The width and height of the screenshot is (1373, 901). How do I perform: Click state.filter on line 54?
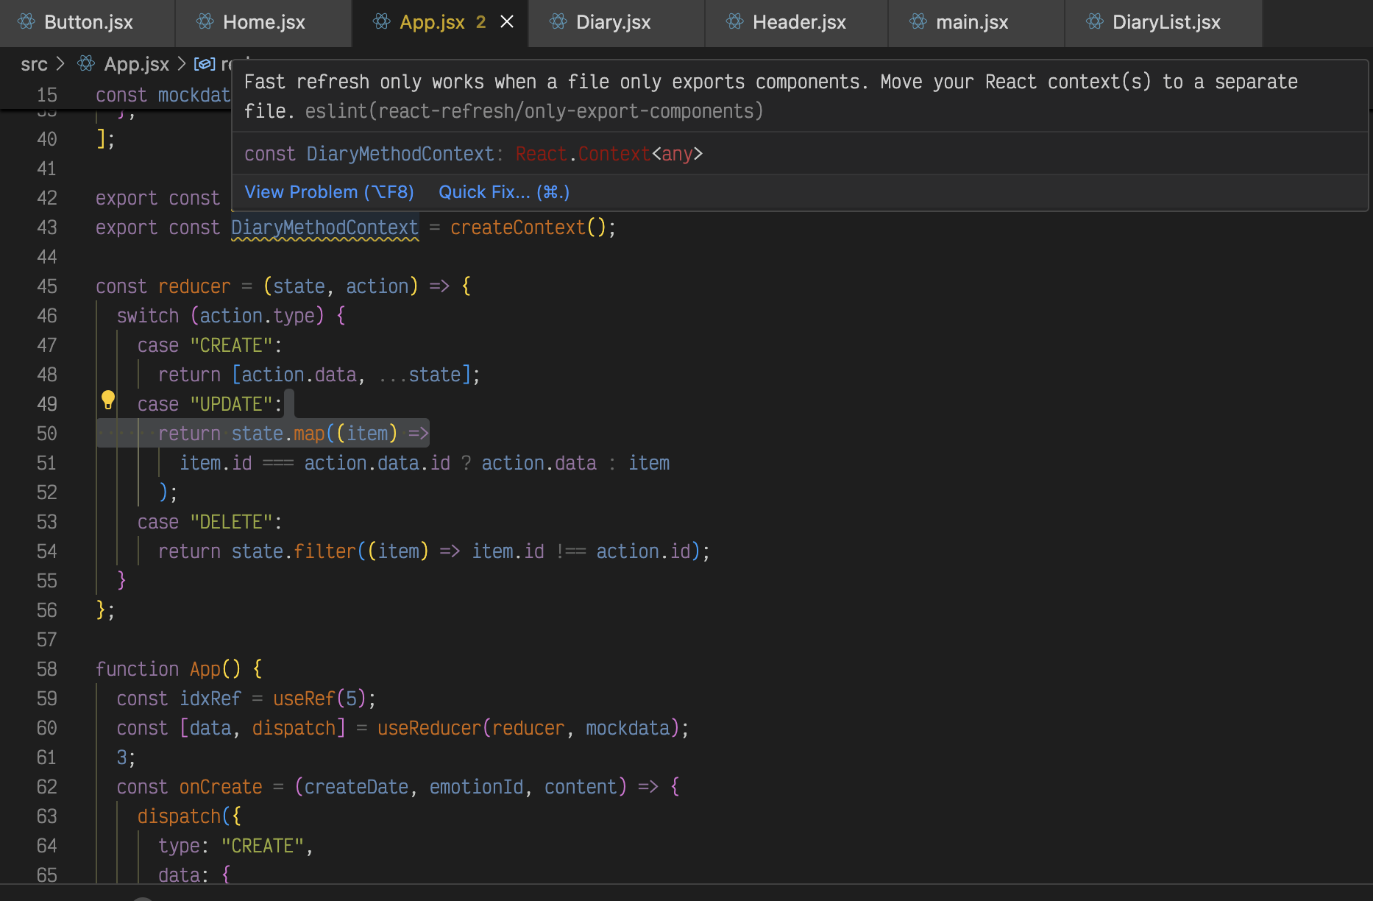point(294,551)
